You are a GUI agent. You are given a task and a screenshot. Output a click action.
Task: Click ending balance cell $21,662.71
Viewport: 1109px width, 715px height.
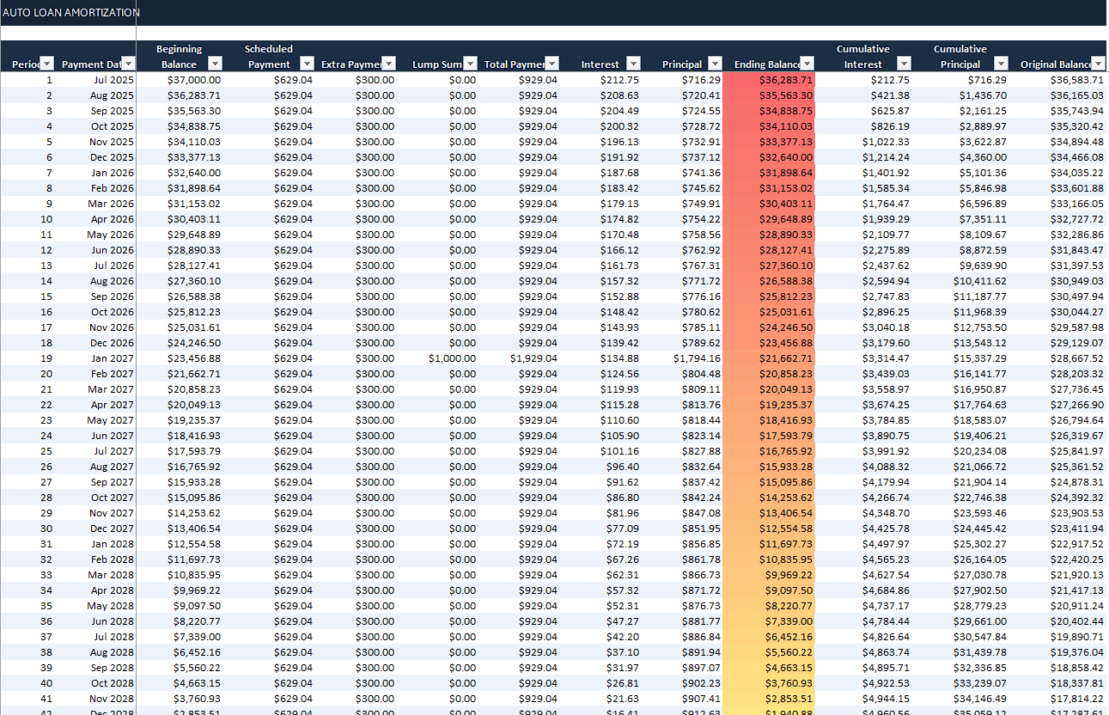coord(769,358)
